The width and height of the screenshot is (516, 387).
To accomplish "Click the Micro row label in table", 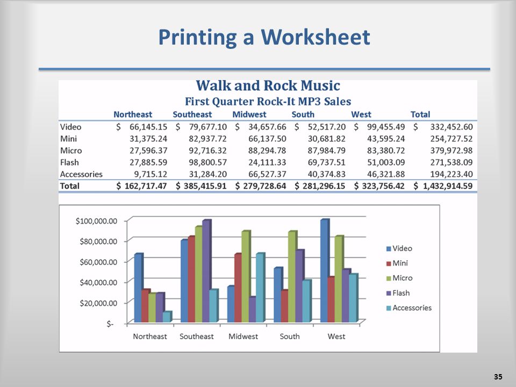I will (x=71, y=150).
